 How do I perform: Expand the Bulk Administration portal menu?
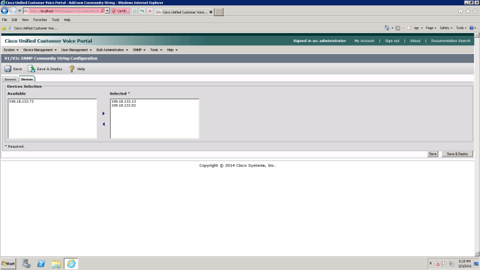pyautogui.click(x=112, y=50)
